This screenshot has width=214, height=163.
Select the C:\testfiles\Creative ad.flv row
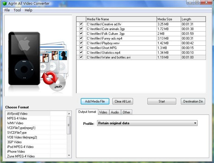point(141,24)
